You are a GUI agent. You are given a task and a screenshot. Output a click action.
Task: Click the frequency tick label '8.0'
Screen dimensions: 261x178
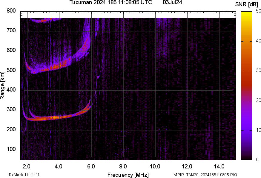pos(123,166)
